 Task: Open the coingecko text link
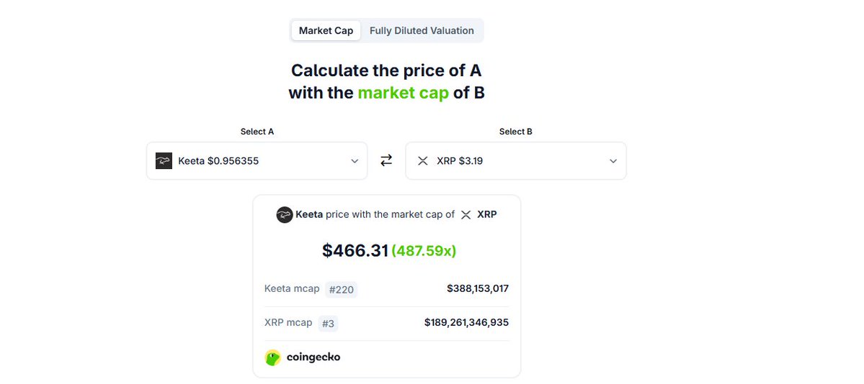(x=313, y=357)
